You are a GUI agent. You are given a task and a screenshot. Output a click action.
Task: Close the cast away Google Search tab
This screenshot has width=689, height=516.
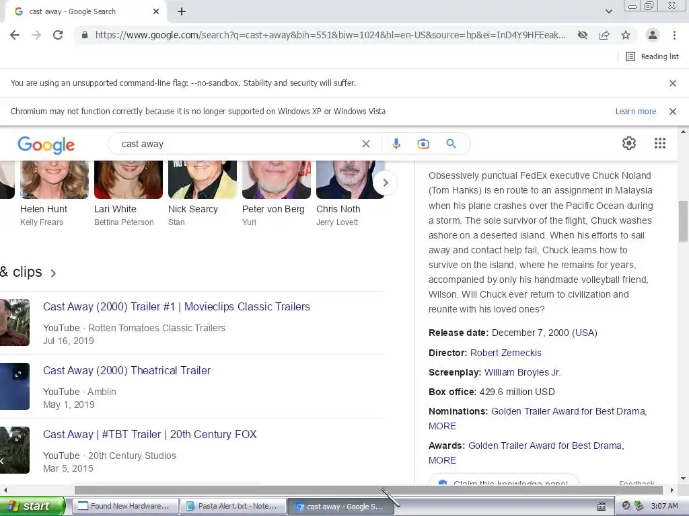pos(156,11)
